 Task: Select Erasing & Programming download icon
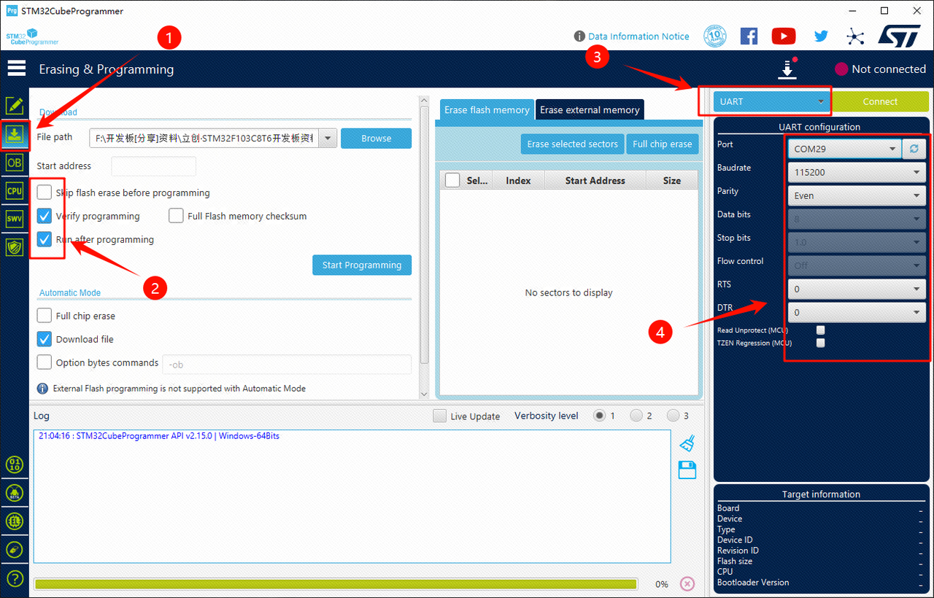pos(15,134)
